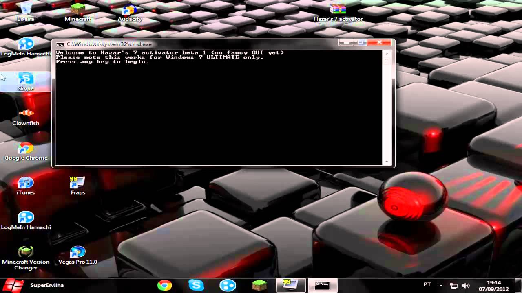Switch to Minecraft taskbar item

[x=259, y=285]
